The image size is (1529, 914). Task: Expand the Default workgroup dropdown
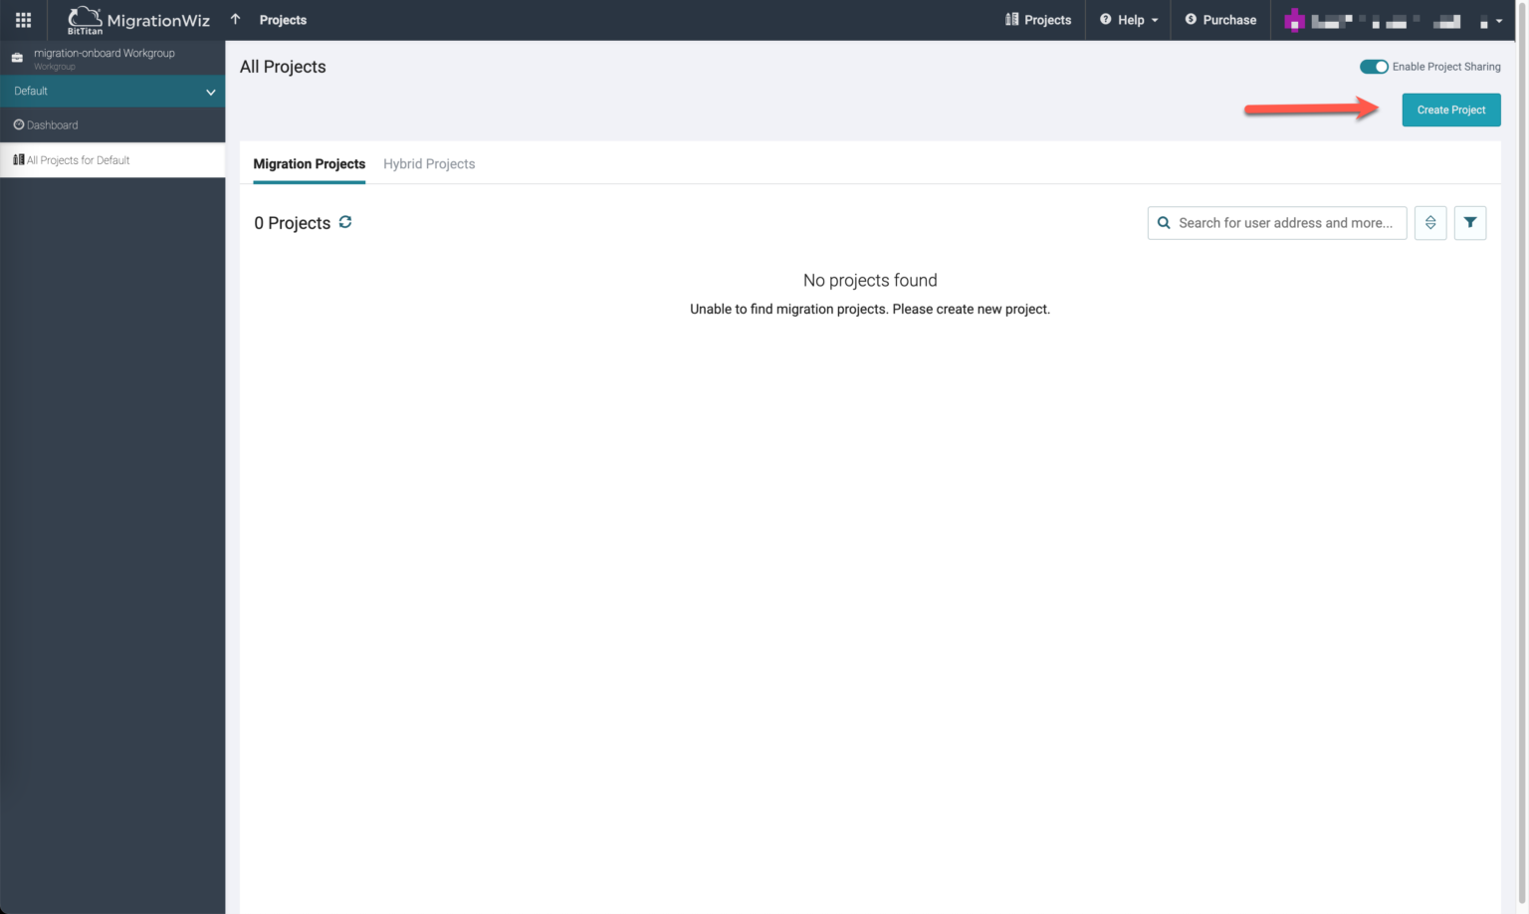[210, 92]
